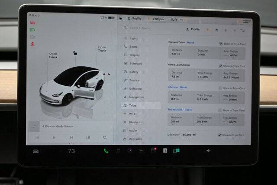
Task: Tap the Odometer 65,306 mi value
Action: click(x=189, y=135)
